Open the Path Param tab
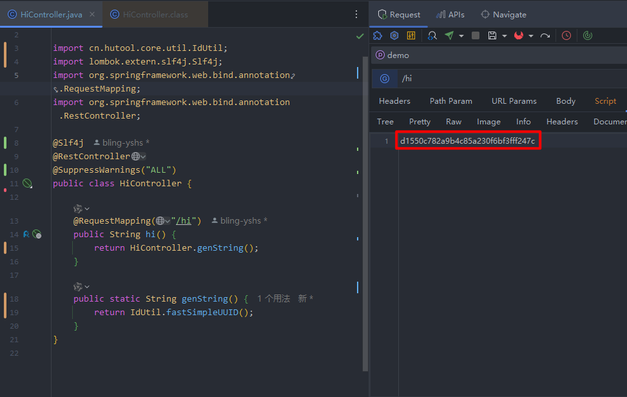This screenshot has width=627, height=397. tap(451, 101)
